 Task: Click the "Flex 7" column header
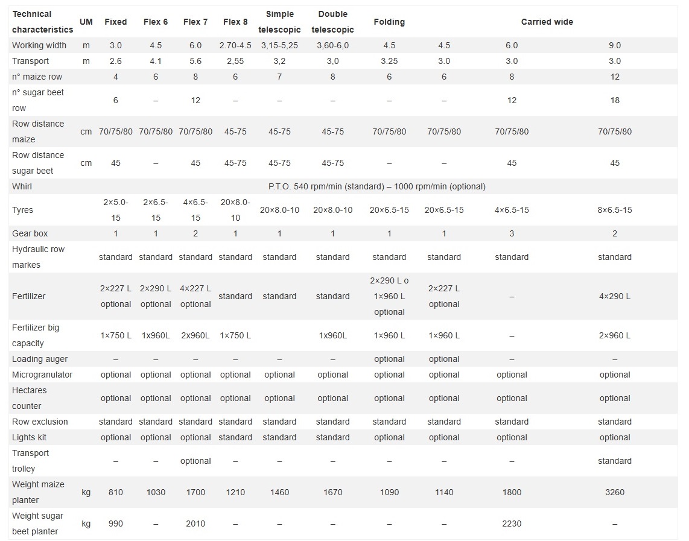point(195,22)
